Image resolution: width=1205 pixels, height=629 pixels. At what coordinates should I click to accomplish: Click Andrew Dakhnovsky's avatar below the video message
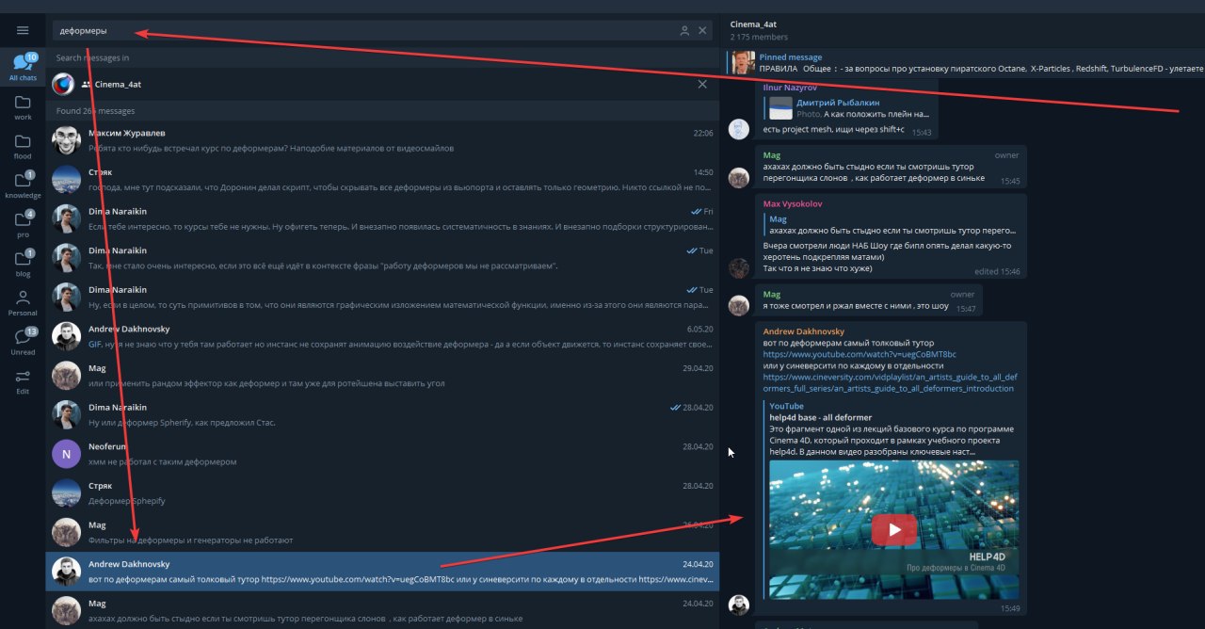tap(739, 605)
